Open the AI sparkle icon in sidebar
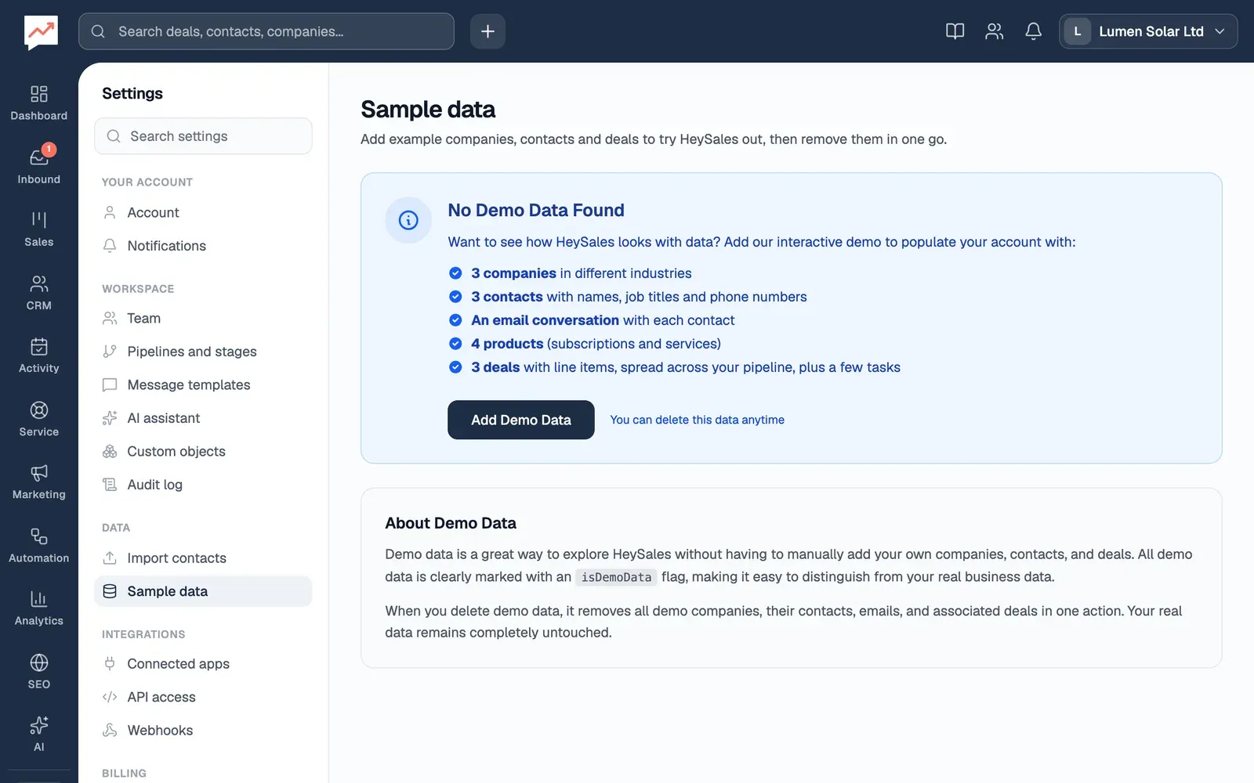This screenshot has width=1254, height=783. pos(38,725)
